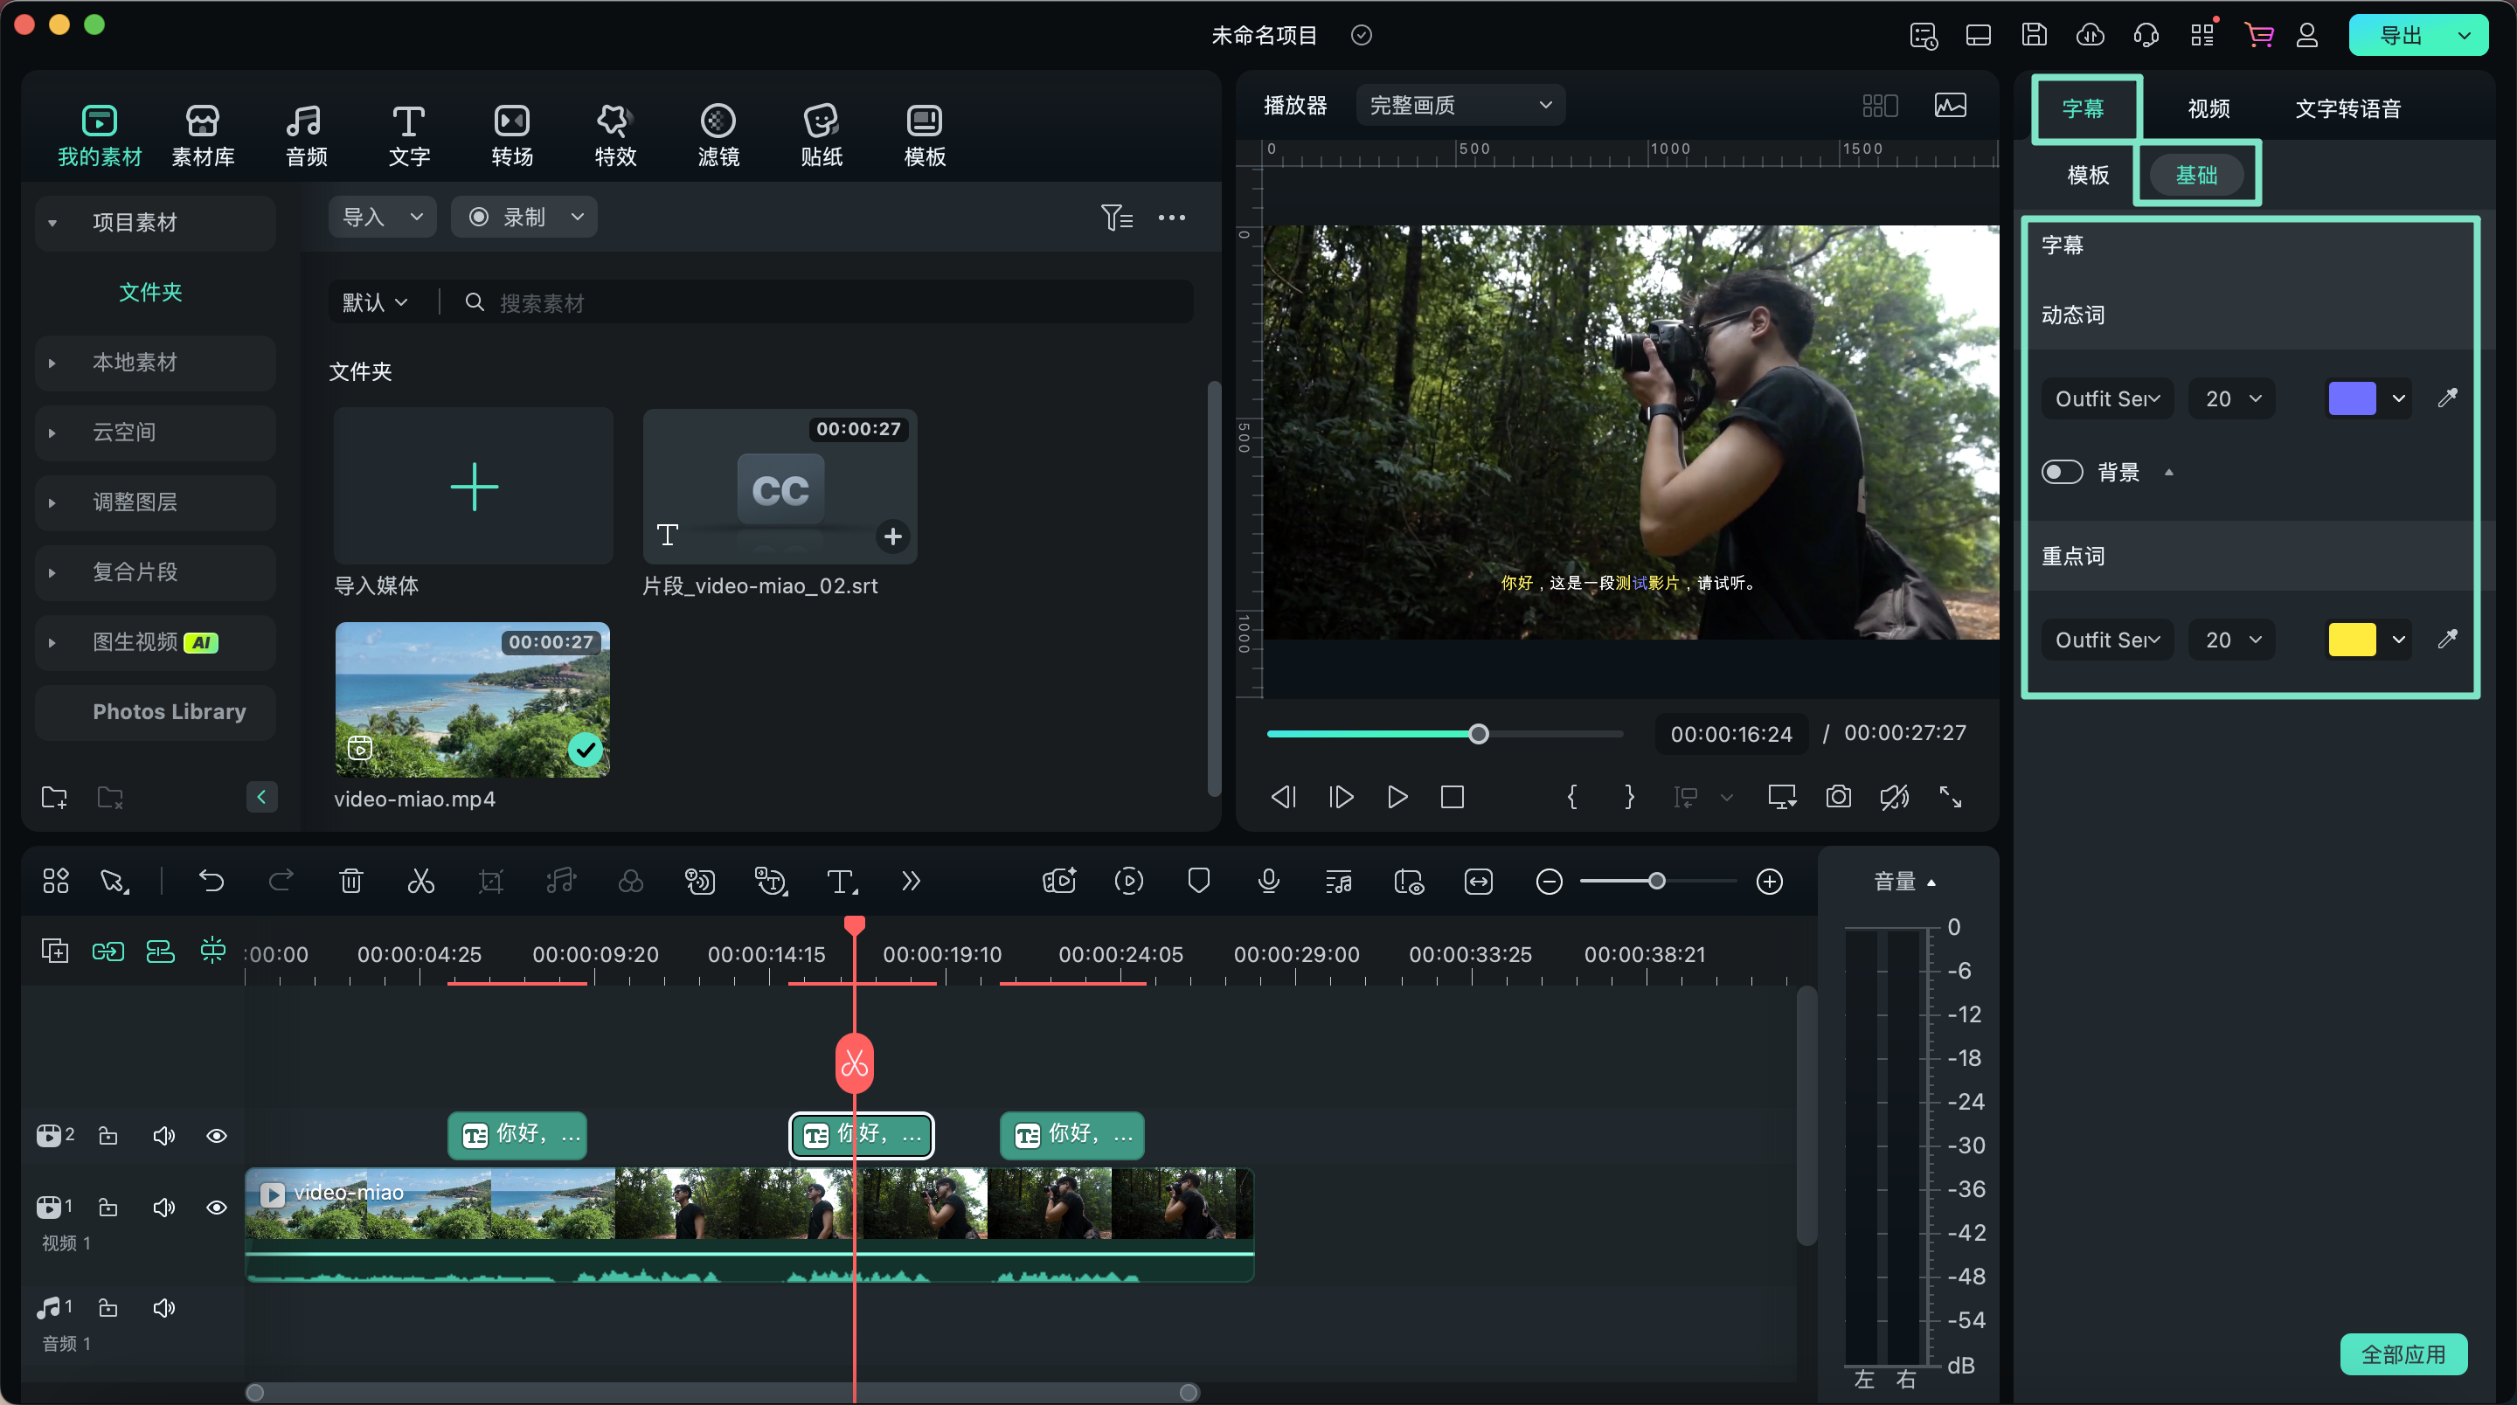Click the purple 动态词 color swatch

(2352, 398)
